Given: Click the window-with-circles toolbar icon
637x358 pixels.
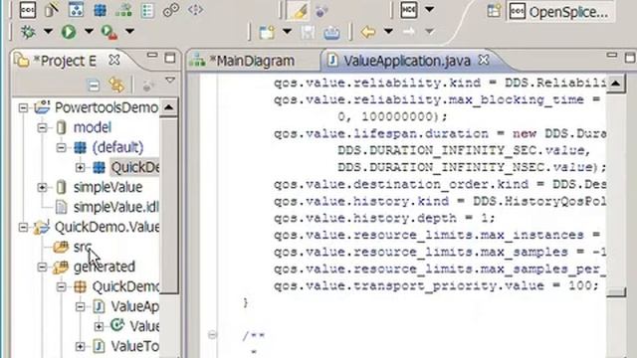Looking at the screenshot, I should [x=76, y=9].
